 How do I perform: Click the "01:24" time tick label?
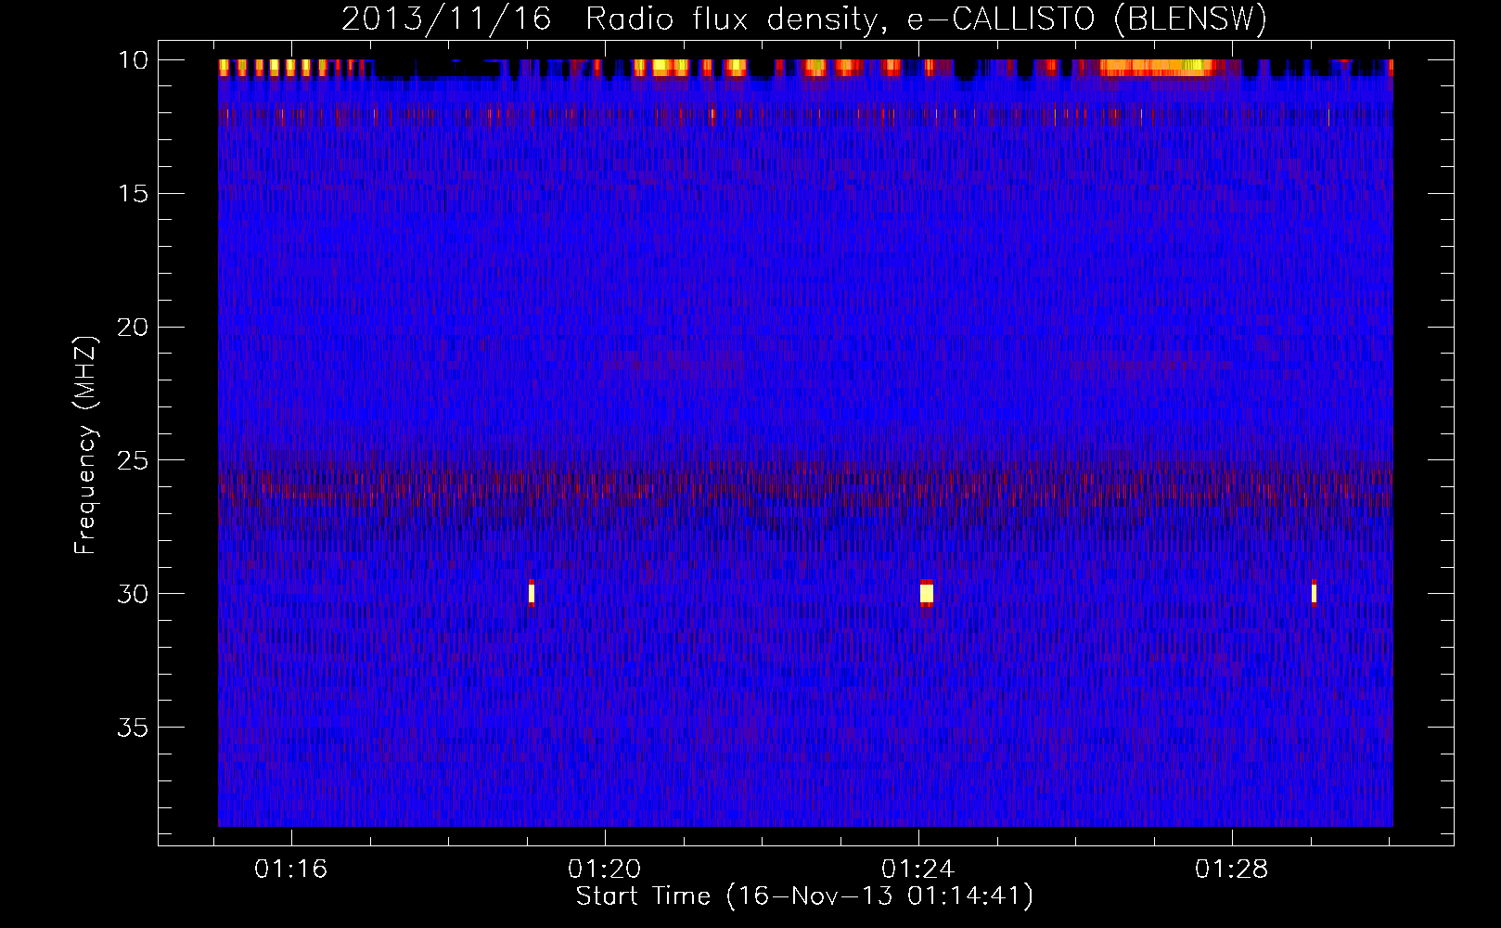(x=918, y=870)
